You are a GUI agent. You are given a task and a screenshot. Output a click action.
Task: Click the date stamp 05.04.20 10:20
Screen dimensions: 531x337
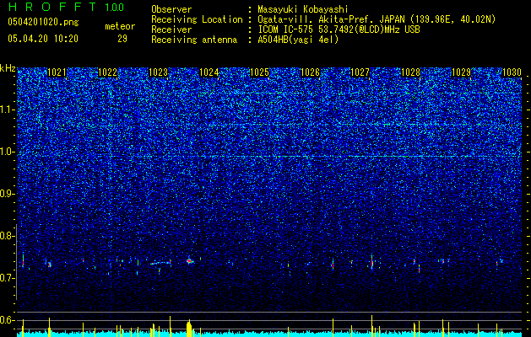point(43,39)
